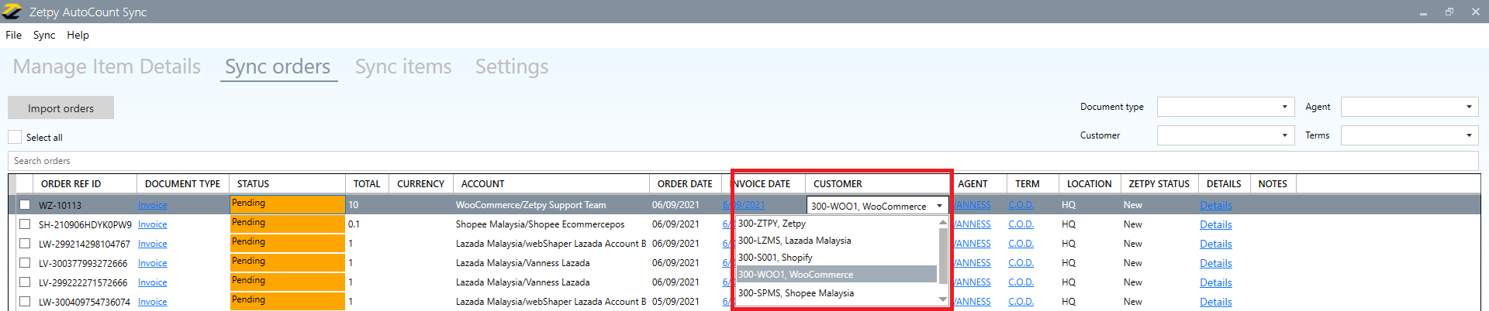The height and width of the screenshot is (311, 1489).
Task: Tick the Select all checkbox
Action: coord(15,137)
